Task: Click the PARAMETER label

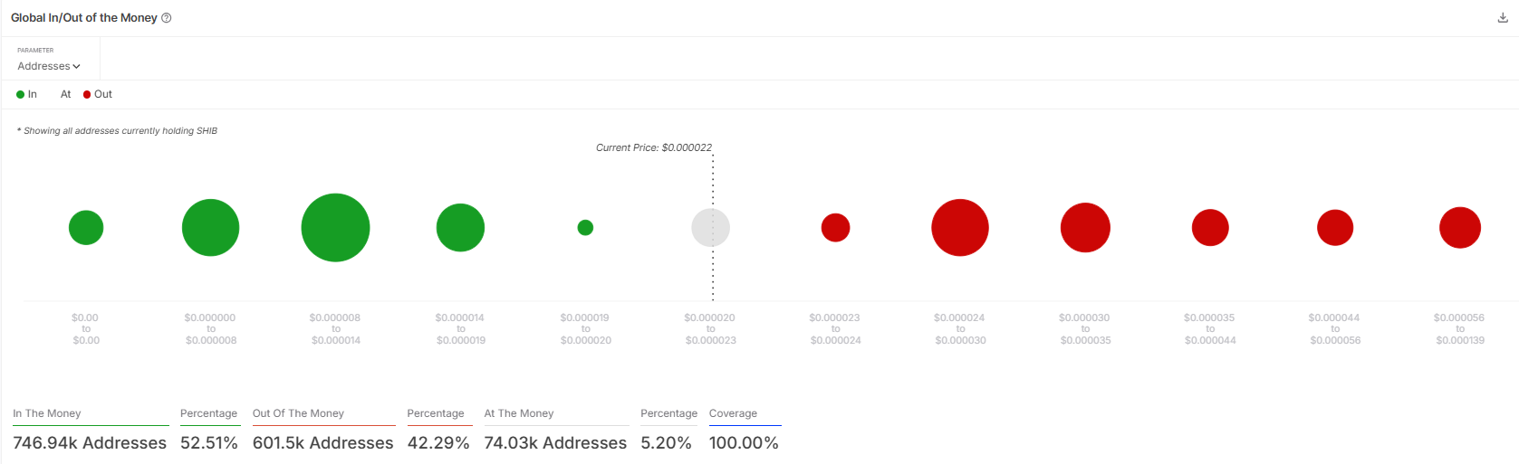Action: 35,50
